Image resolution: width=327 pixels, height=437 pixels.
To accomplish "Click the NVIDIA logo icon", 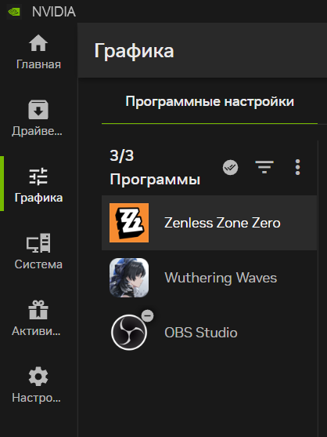I will click(x=14, y=12).
